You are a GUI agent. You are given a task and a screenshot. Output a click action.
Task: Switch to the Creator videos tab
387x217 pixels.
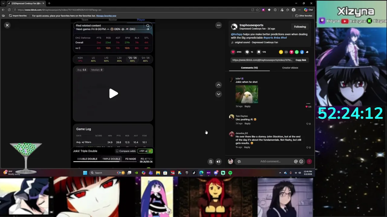290,68
